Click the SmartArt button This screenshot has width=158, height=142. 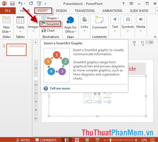(50, 24)
